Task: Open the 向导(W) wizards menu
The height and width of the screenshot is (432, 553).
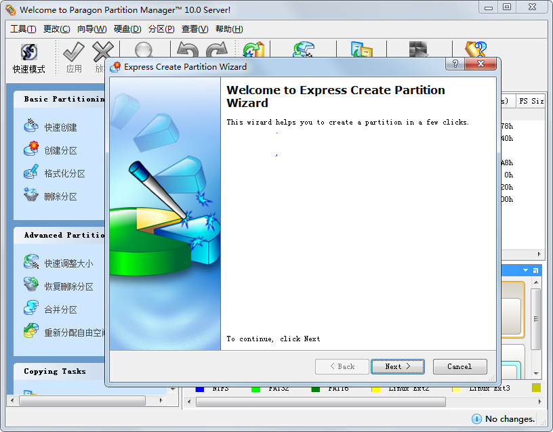Action: pos(91,29)
